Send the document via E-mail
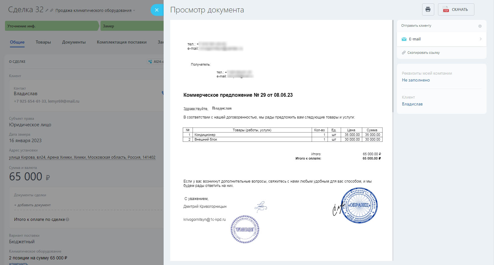Screen dimensions: 494x265 442,39
